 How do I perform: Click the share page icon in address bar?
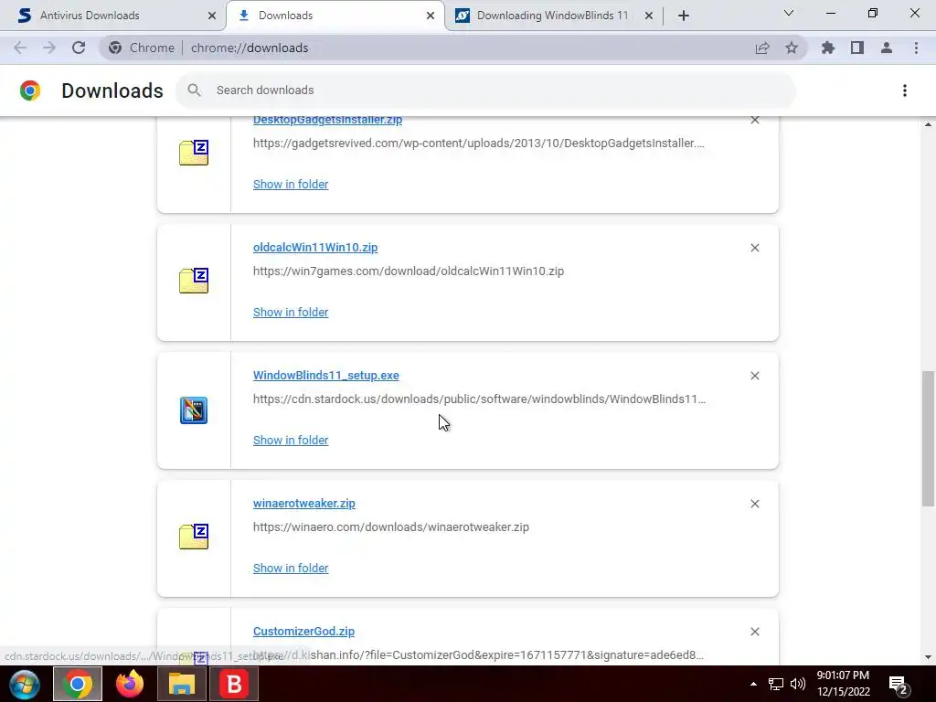762,48
